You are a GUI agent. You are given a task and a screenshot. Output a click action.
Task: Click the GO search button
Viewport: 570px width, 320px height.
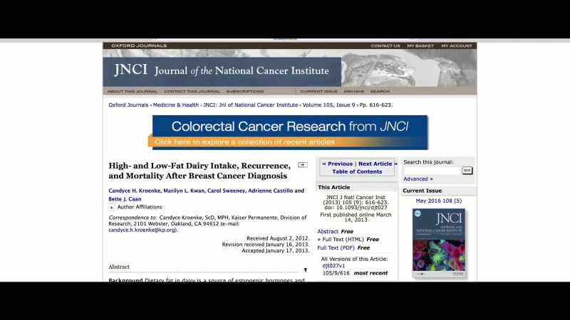pyautogui.click(x=467, y=171)
